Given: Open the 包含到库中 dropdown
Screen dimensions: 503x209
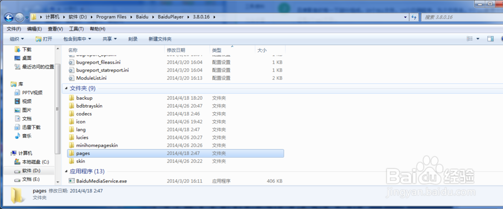Looking at the screenshot, I should [77, 39].
